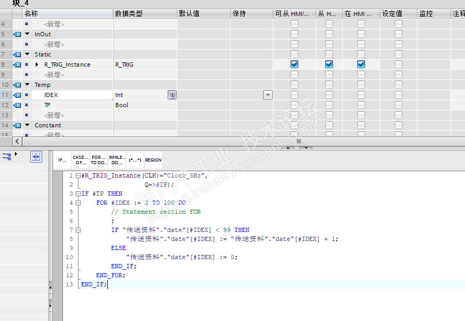Click the horizontal splitter grip handle
Viewport: 465px width, 321px height.
298,141
